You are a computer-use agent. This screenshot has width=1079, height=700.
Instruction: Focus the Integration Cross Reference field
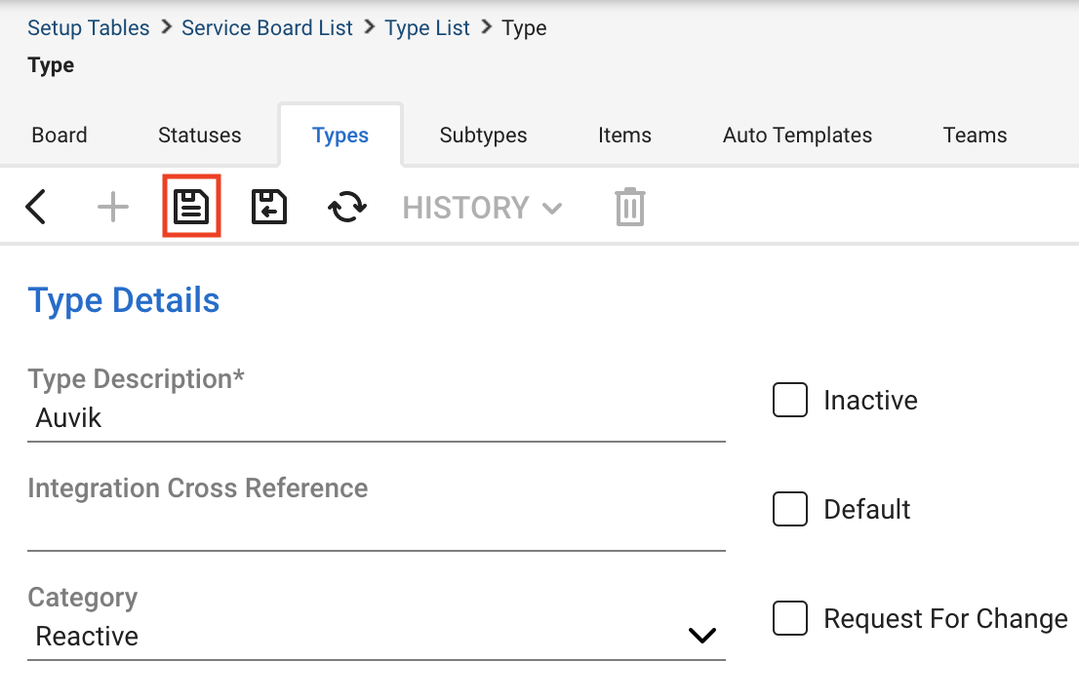click(377, 527)
